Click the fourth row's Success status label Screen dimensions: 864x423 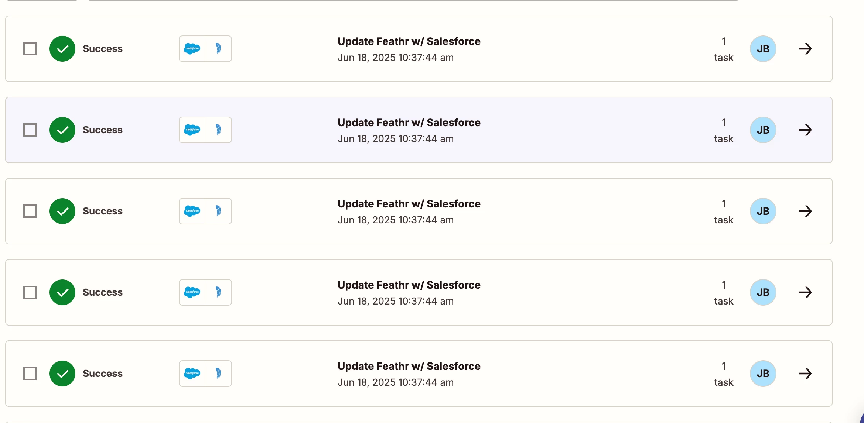pos(103,292)
